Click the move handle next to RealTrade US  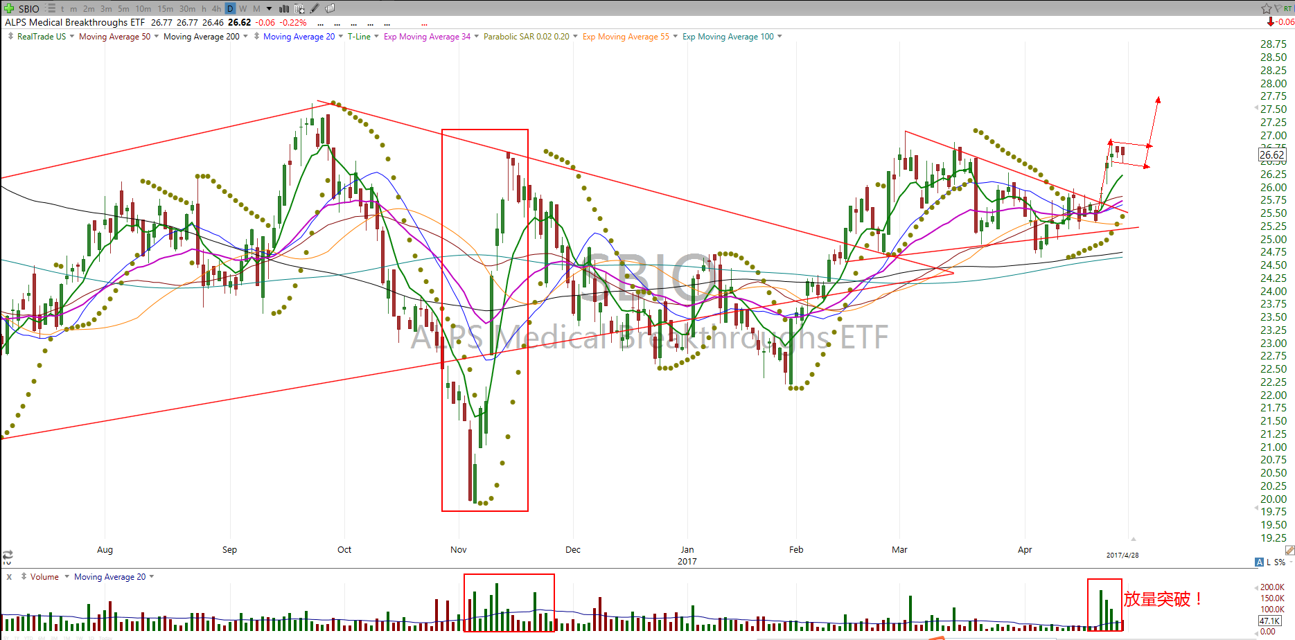tap(10, 36)
